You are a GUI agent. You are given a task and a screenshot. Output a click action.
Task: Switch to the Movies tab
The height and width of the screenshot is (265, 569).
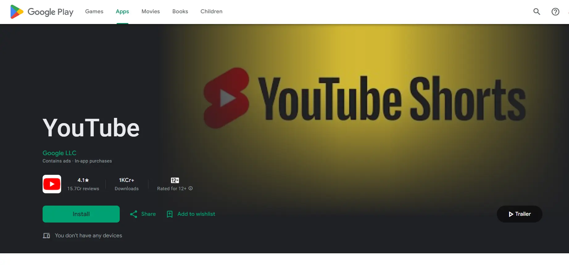pyautogui.click(x=151, y=11)
